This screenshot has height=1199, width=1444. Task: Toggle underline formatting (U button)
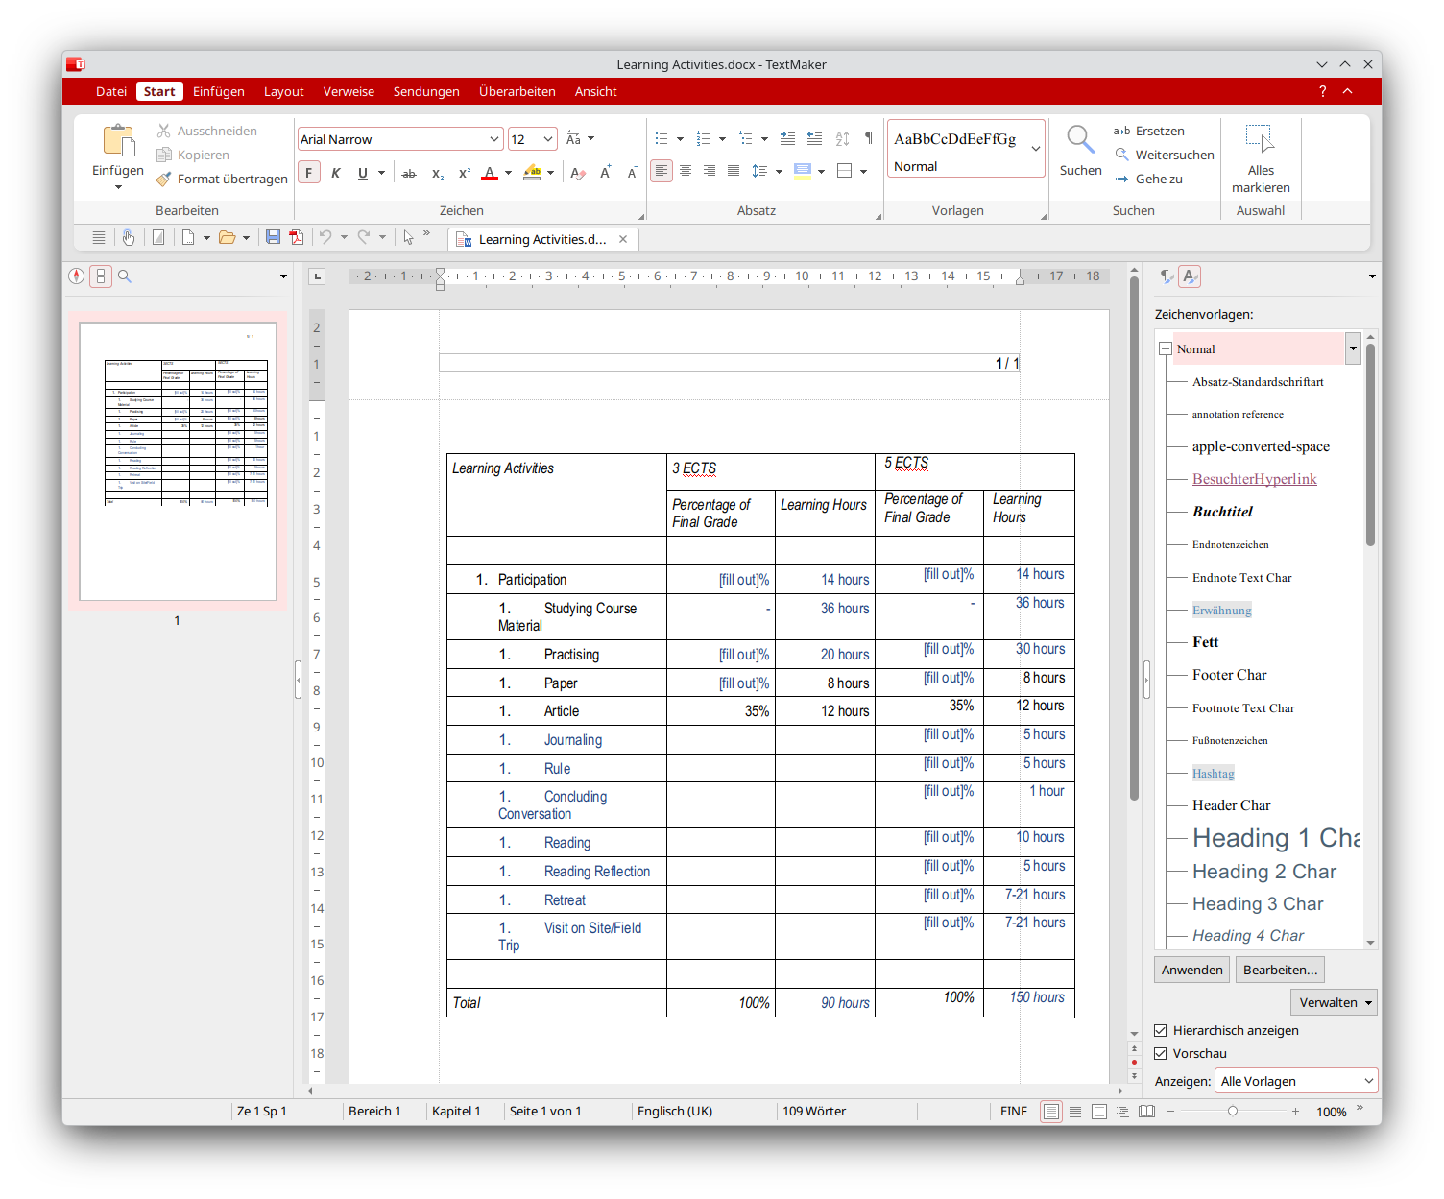click(x=363, y=173)
